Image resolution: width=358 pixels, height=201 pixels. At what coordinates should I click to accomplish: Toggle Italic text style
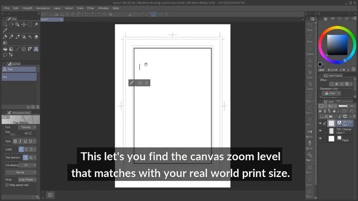point(20,141)
